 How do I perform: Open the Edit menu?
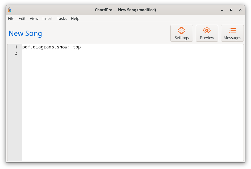(x=22, y=19)
